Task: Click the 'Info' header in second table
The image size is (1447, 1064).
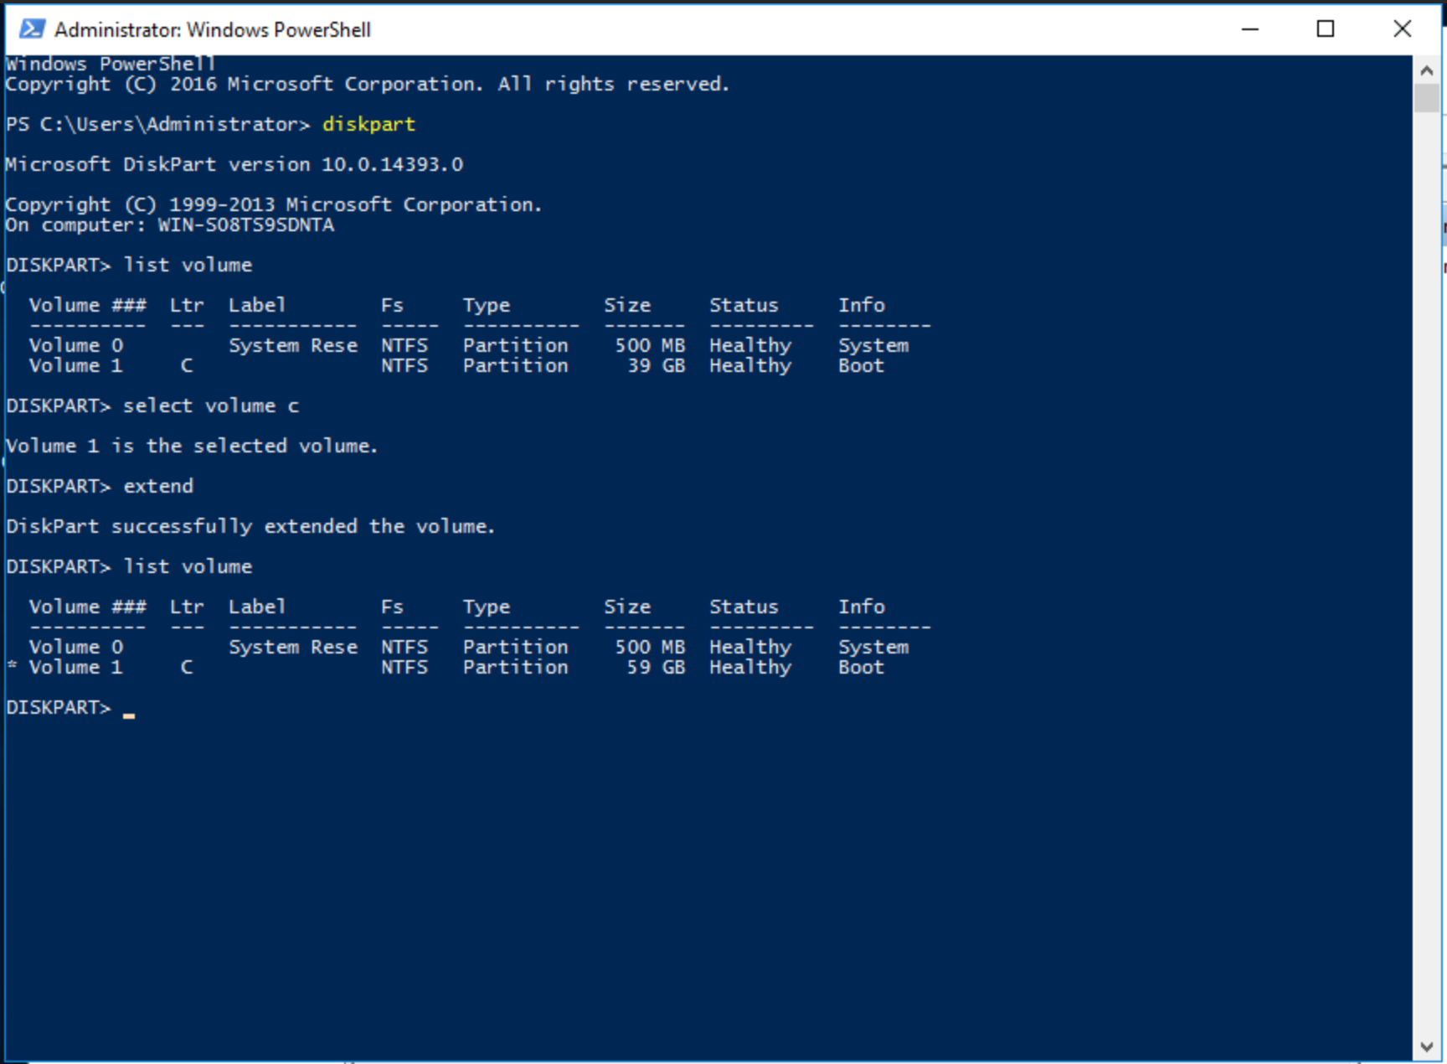Action: (862, 607)
